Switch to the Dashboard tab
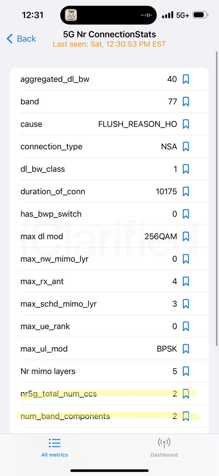Image resolution: width=219 pixels, height=476 pixels. (164, 448)
